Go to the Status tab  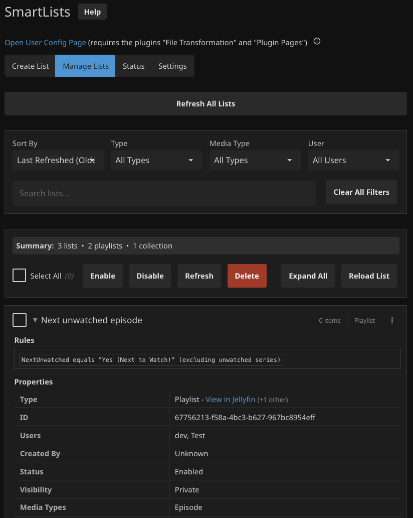coord(134,66)
